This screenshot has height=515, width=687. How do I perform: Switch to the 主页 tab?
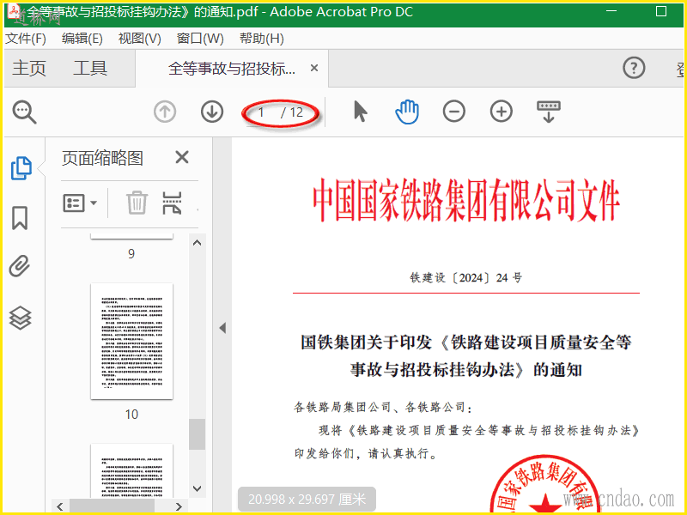[29, 69]
